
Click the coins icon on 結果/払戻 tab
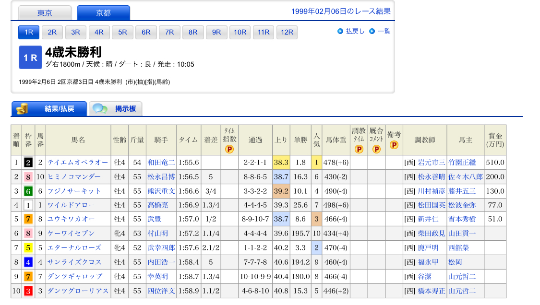[22, 109]
